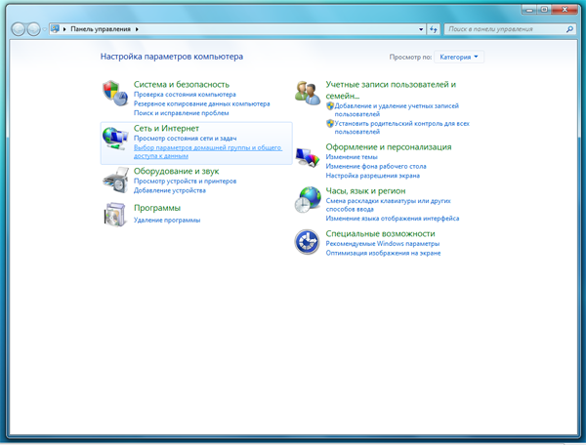The width and height of the screenshot is (586, 445).
Task: Open Специальные возможности category
Action: tap(380, 233)
